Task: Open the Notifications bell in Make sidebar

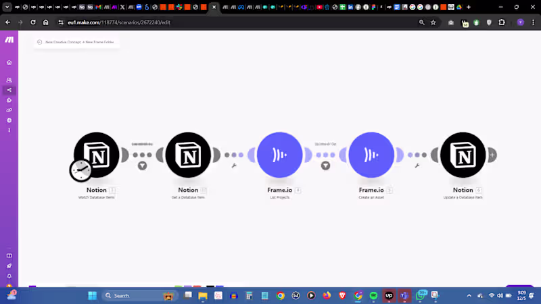Action: point(9,276)
